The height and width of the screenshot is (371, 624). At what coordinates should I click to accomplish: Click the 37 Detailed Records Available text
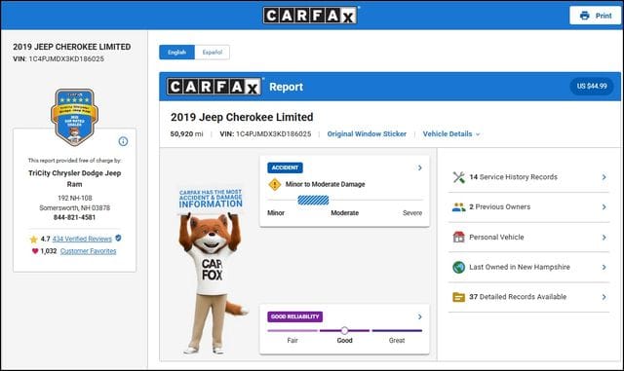[x=518, y=297]
